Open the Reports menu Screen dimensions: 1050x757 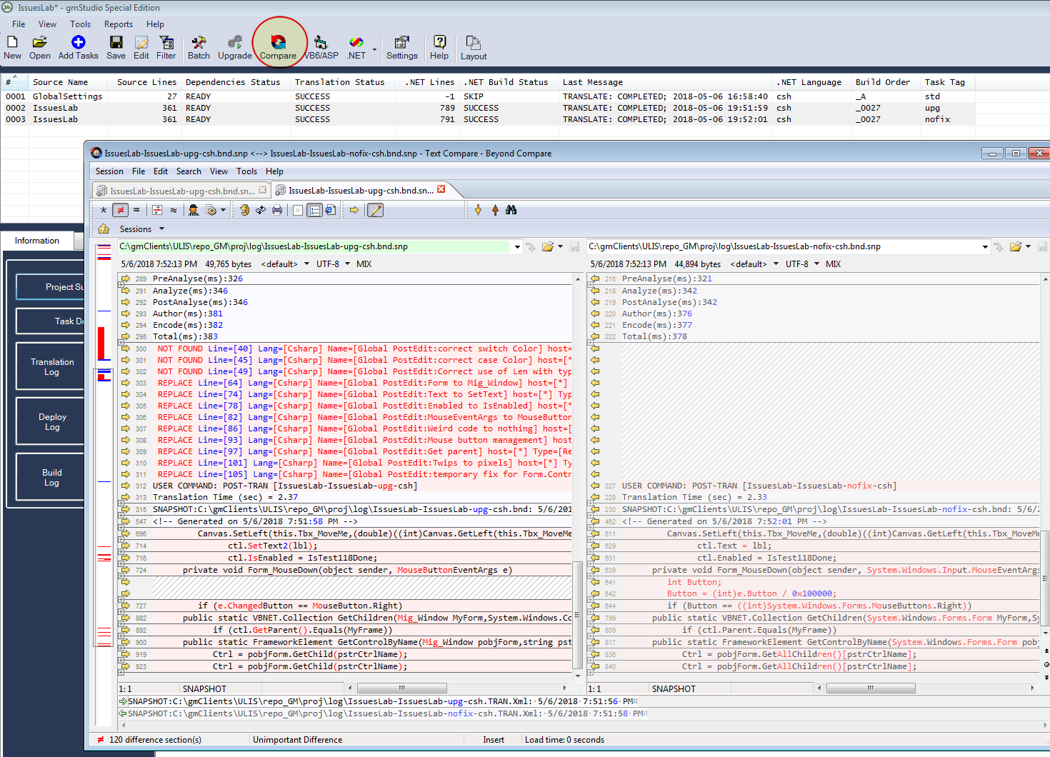(119, 24)
